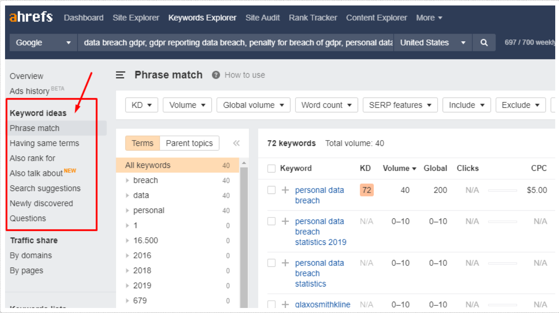This screenshot has height=313, width=559.
Task: Expand the '16.500' term group
Action: click(x=127, y=241)
